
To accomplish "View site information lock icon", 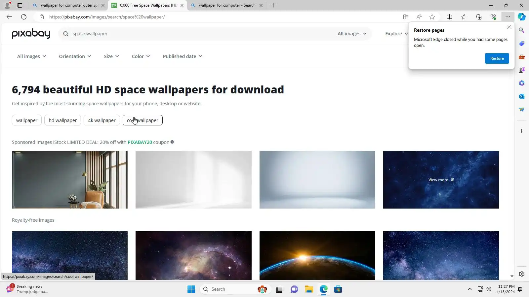I will tap(42, 17).
